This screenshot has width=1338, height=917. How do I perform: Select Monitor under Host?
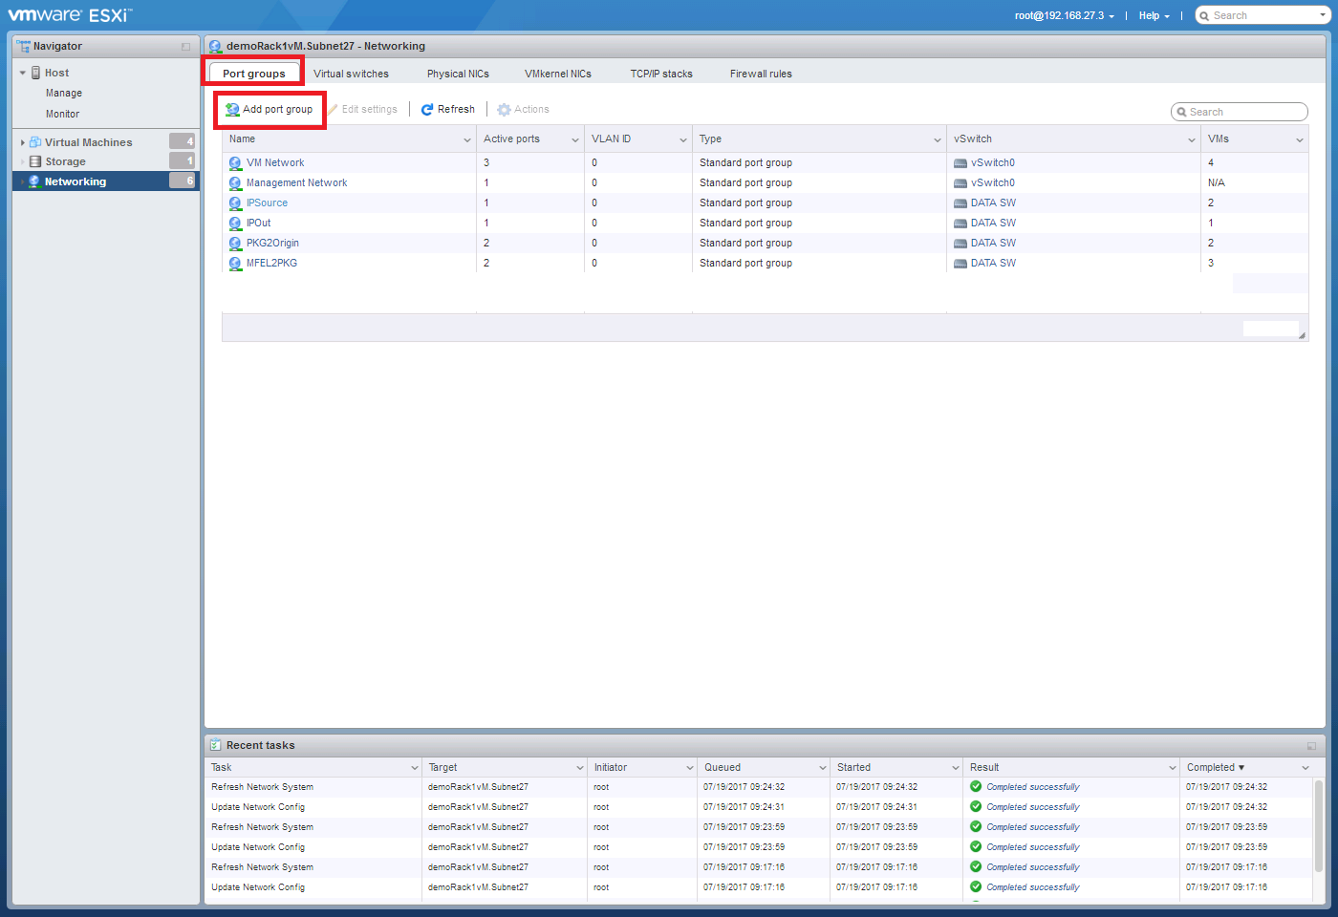62,115
